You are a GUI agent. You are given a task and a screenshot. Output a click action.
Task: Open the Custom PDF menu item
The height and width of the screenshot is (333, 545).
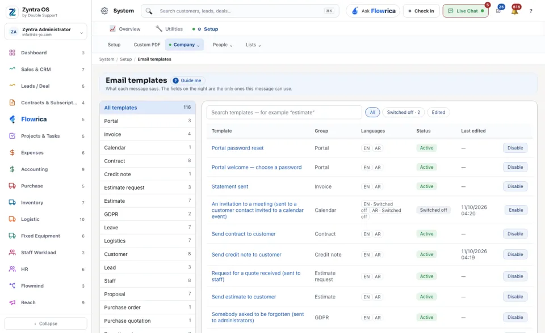[147, 45]
